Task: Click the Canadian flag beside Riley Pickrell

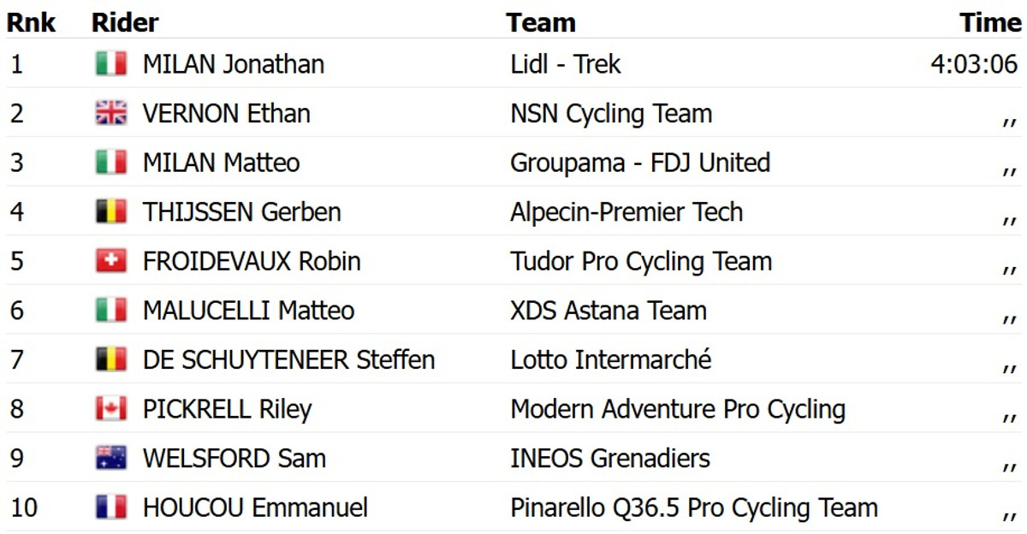Action: [111, 409]
